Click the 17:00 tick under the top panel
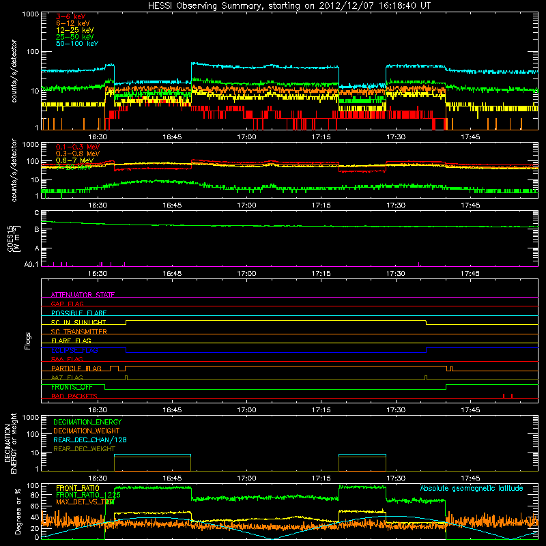This screenshot has height=546, width=546. [x=246, y=137]
